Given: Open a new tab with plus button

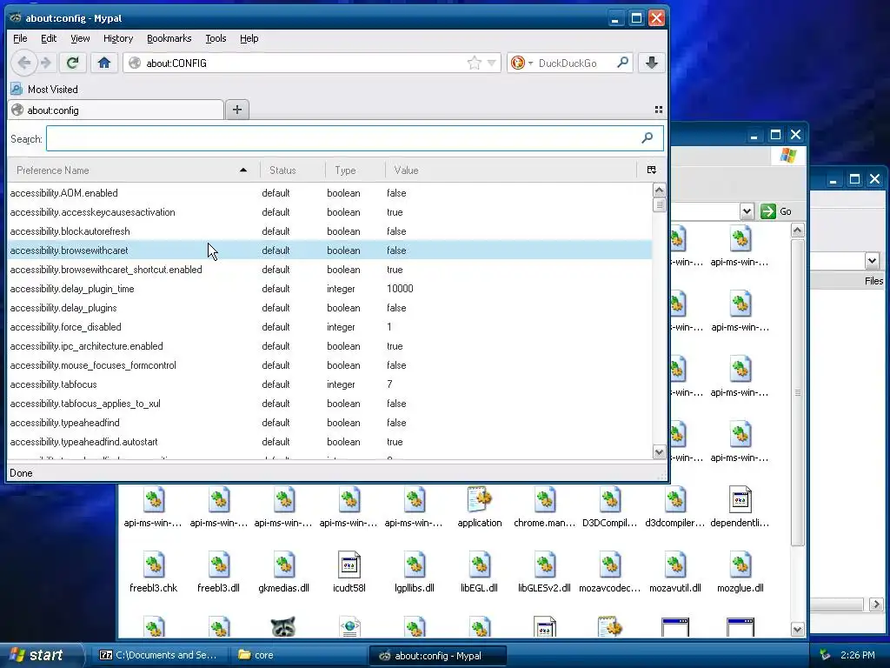Looking at the screenshot, I should point(237,110).
